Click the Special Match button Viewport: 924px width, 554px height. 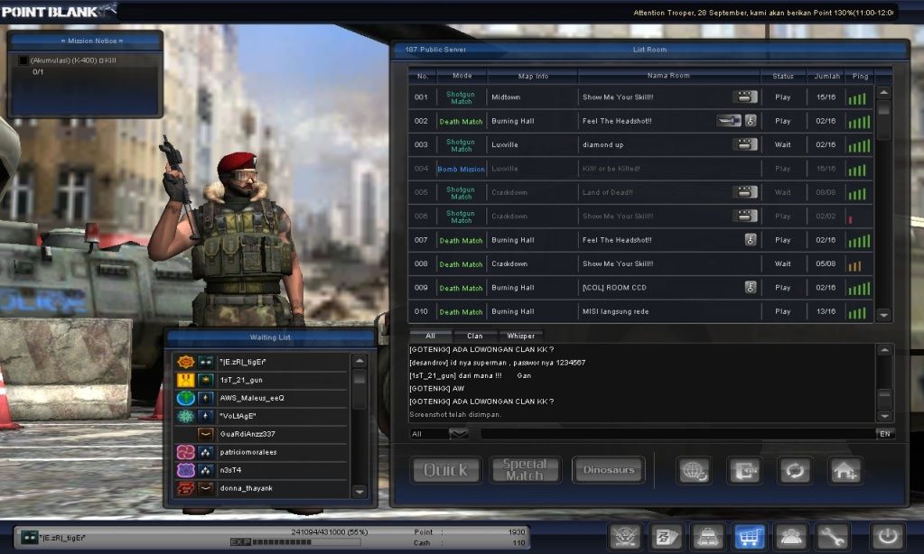[x=526, y=470]
